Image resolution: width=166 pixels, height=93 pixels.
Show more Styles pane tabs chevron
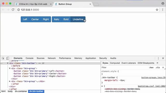pyautogui.click(x=157, y=63)
